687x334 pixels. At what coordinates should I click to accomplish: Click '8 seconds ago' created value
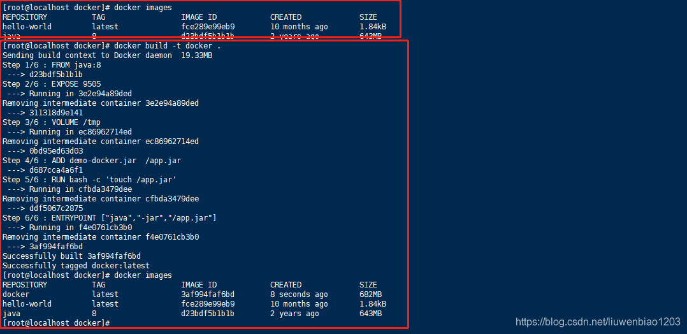(299, 294)
